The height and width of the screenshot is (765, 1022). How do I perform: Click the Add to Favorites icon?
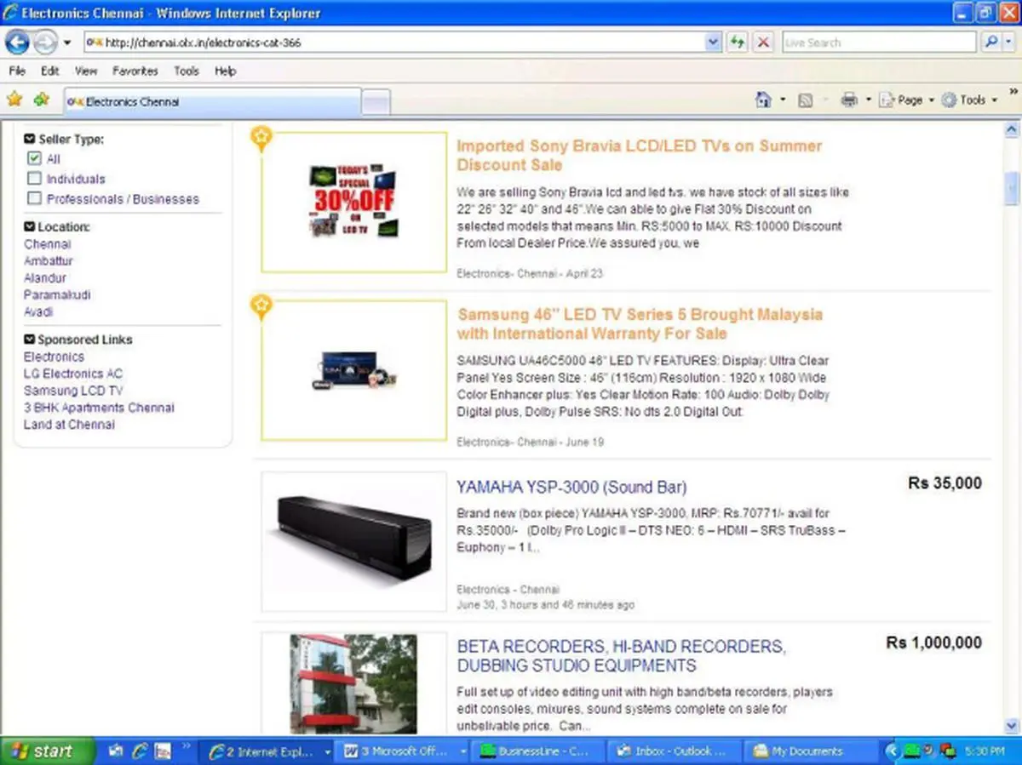pos(41,100)
